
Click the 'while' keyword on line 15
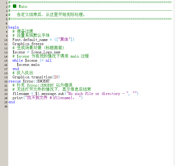tap(18, 60)
